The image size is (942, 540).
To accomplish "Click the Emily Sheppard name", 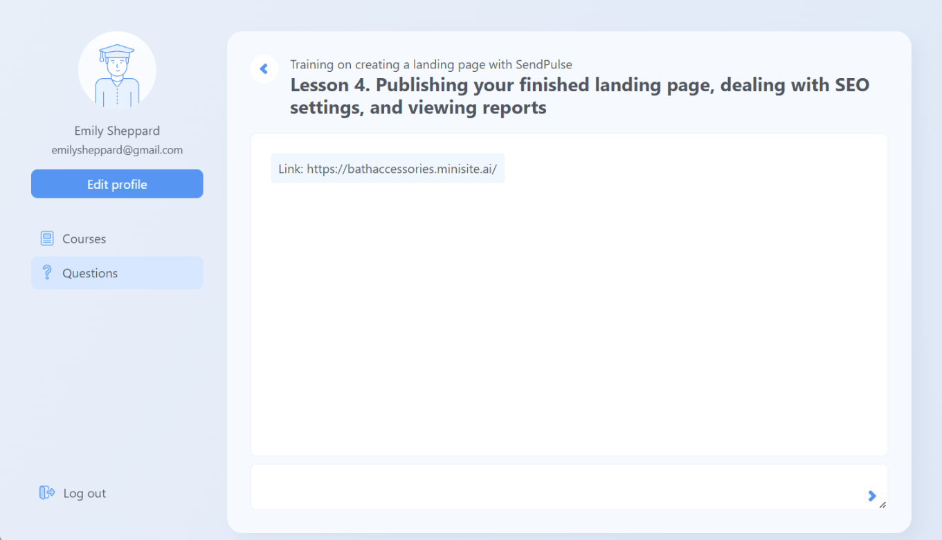I will [117, 131].
